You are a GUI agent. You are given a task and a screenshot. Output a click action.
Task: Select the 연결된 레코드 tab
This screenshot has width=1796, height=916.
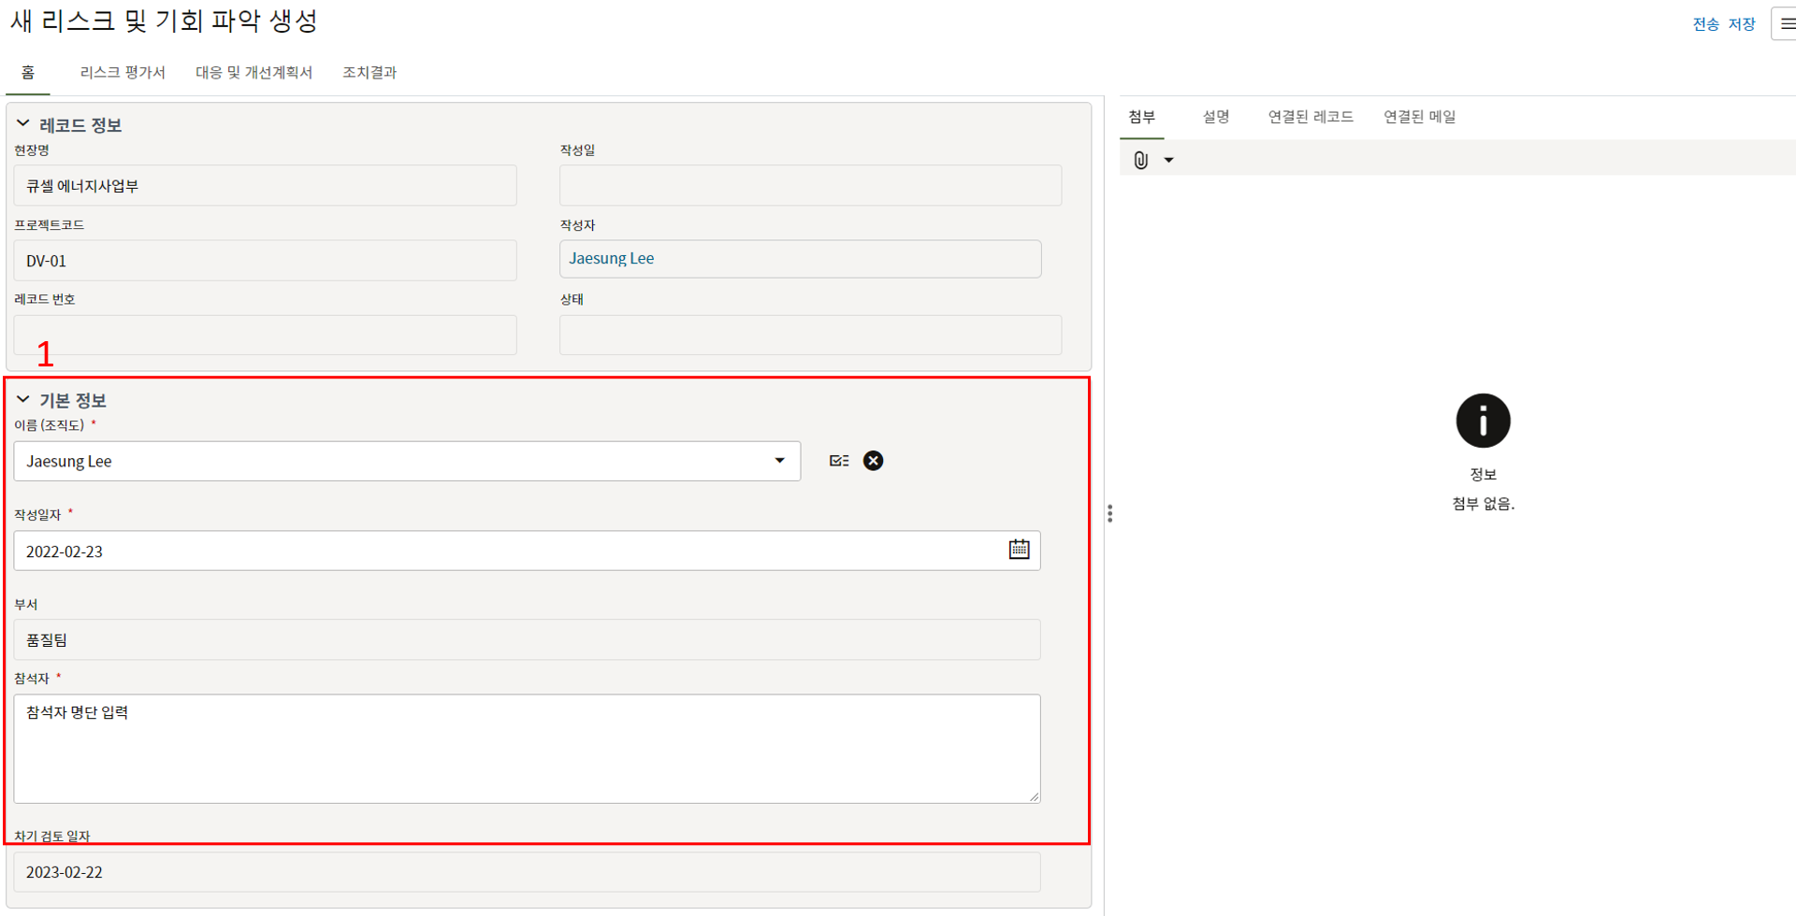pyautogui.click(x=1311, y=117)
